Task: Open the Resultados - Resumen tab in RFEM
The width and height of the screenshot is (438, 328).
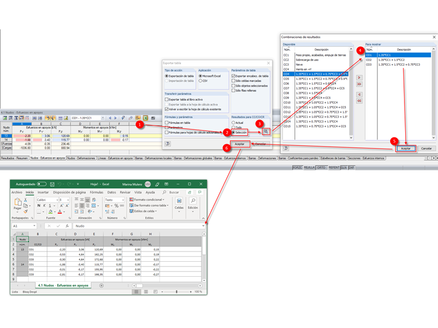Action: (x=14, y=158)
